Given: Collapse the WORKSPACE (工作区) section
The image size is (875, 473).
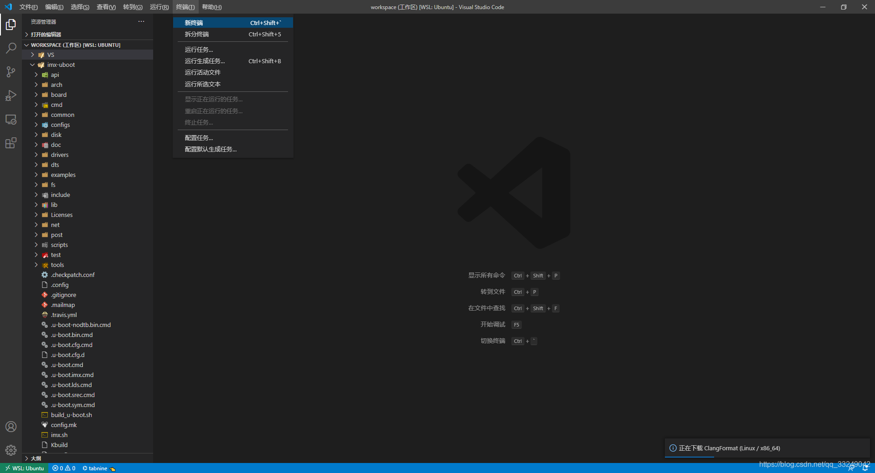Looking at the screenshot, I should click(87, 45).
